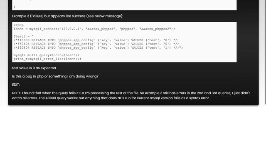Click the '$test3 =' variable line
Viewport: 266px width, 150px height.
point(23,36)
